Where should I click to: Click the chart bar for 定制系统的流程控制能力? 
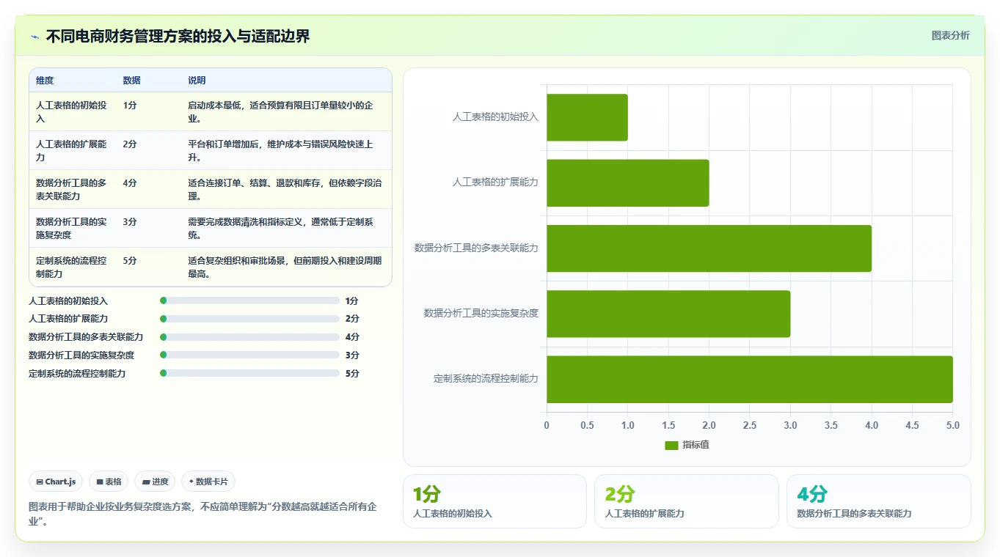pos(750,379)
